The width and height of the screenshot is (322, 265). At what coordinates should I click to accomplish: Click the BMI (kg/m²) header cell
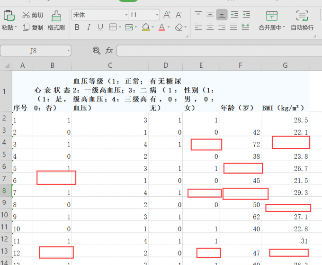click(285, 91)
